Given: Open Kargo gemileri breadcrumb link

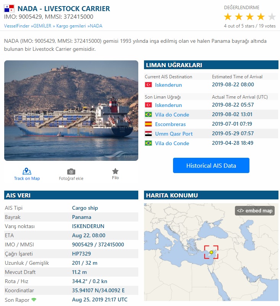Looking at the screenshot, I should click(x=71, y=26).
